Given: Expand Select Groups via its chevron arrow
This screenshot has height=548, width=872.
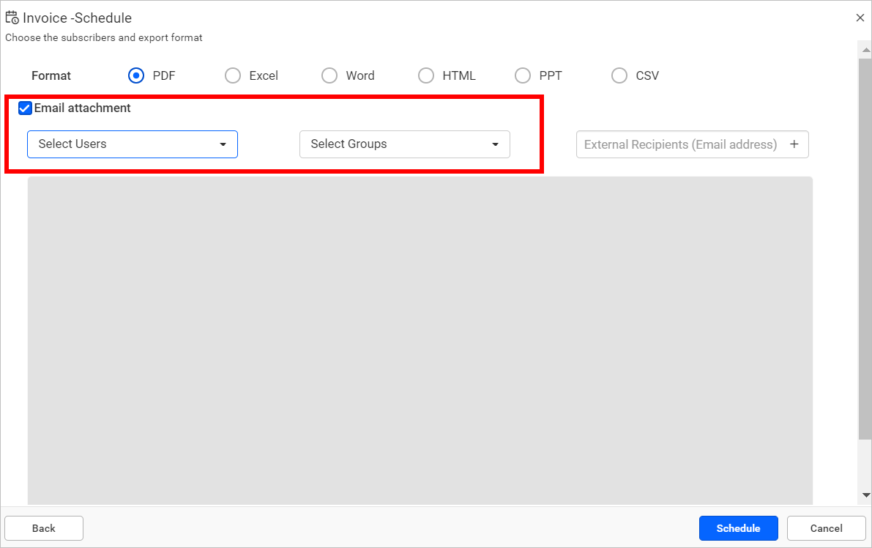Looking at the screenshot, I should click(x=496, y=144).
